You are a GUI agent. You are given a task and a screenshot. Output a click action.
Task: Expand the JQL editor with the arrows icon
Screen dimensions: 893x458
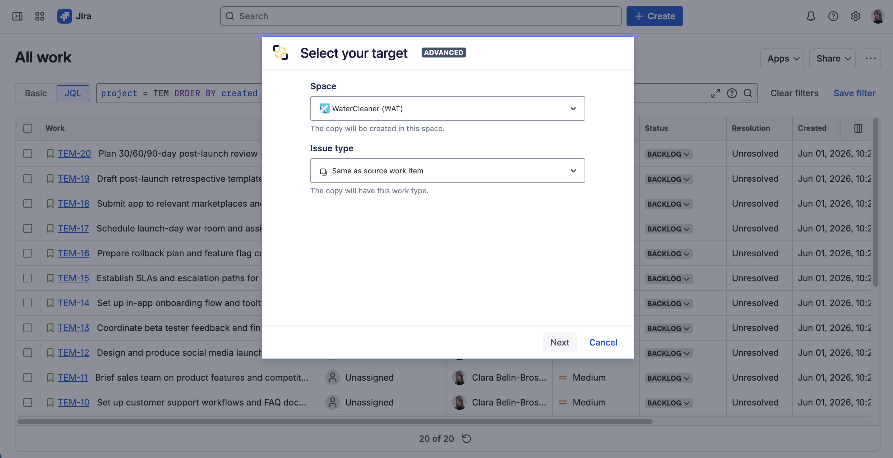[x=715, y=93]
